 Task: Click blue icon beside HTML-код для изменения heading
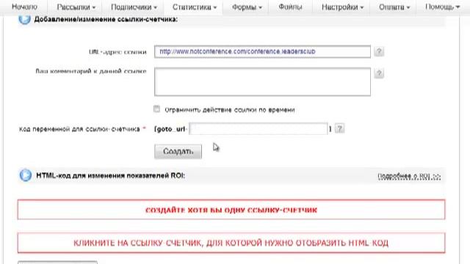pyautogui.click(x=25, y=175)
